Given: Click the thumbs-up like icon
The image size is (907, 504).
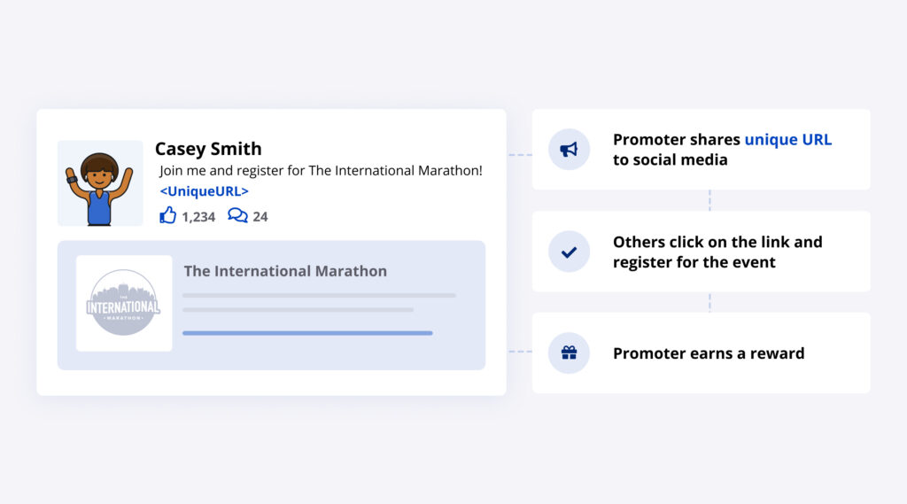Looking at the screenshot, I should click(x=168, y=215).
